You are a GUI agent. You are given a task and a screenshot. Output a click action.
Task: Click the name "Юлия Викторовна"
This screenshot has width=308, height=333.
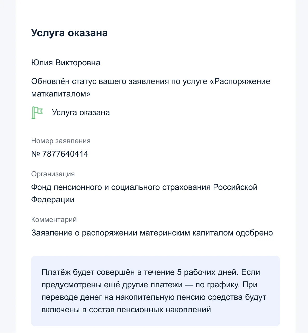coord(66,63)
